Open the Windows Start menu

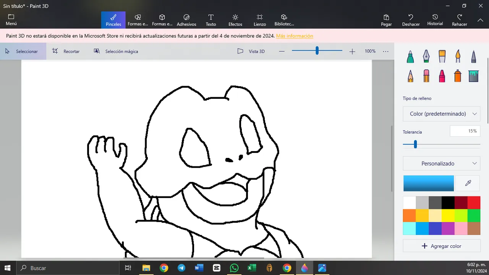[x=8, y=268]
